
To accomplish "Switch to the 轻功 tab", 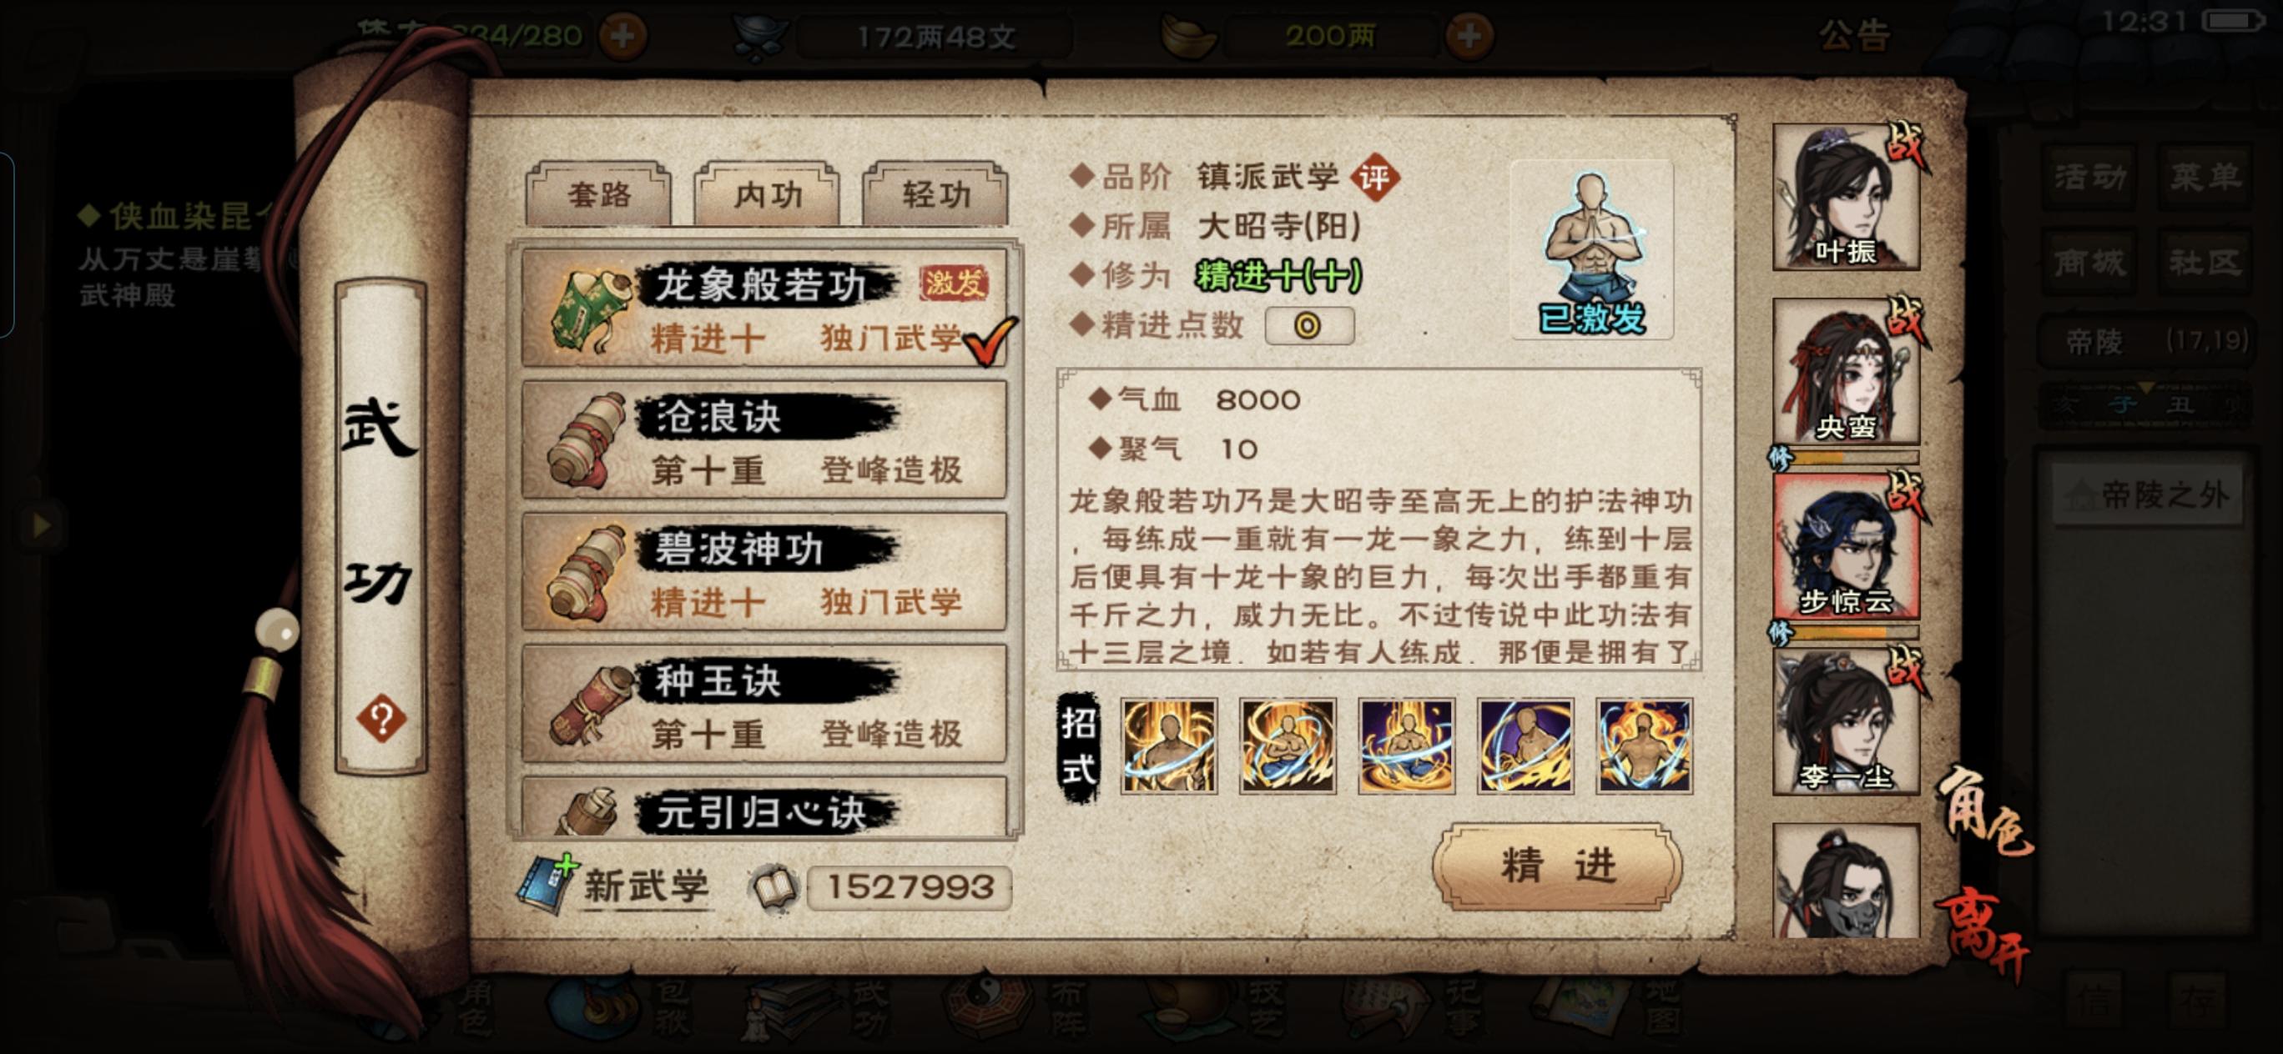I will coord(935,194).
